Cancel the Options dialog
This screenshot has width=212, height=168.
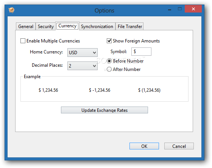(x=179, y=146)
